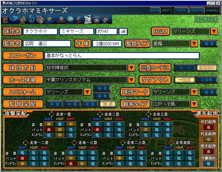The height and width of the screenshot is (172, 222).
Task: Toggle 走者二三塁 0OUT バント setting
Action: point(119,158)
